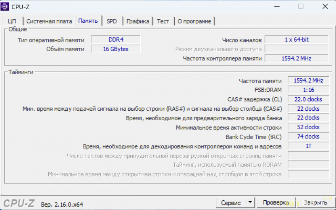Open the О программе tab
336x210 pixels.
coord(194,21)
